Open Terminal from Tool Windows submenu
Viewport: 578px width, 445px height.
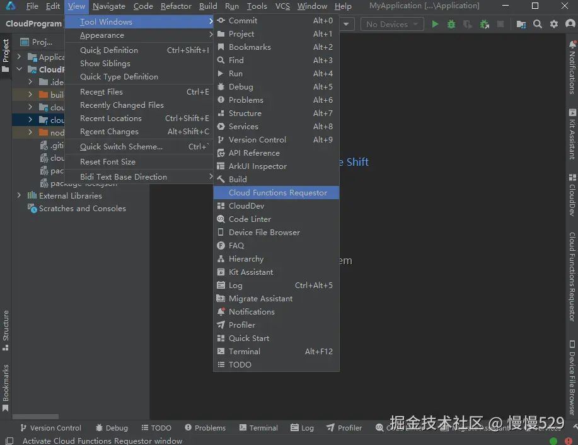point(276,352)
